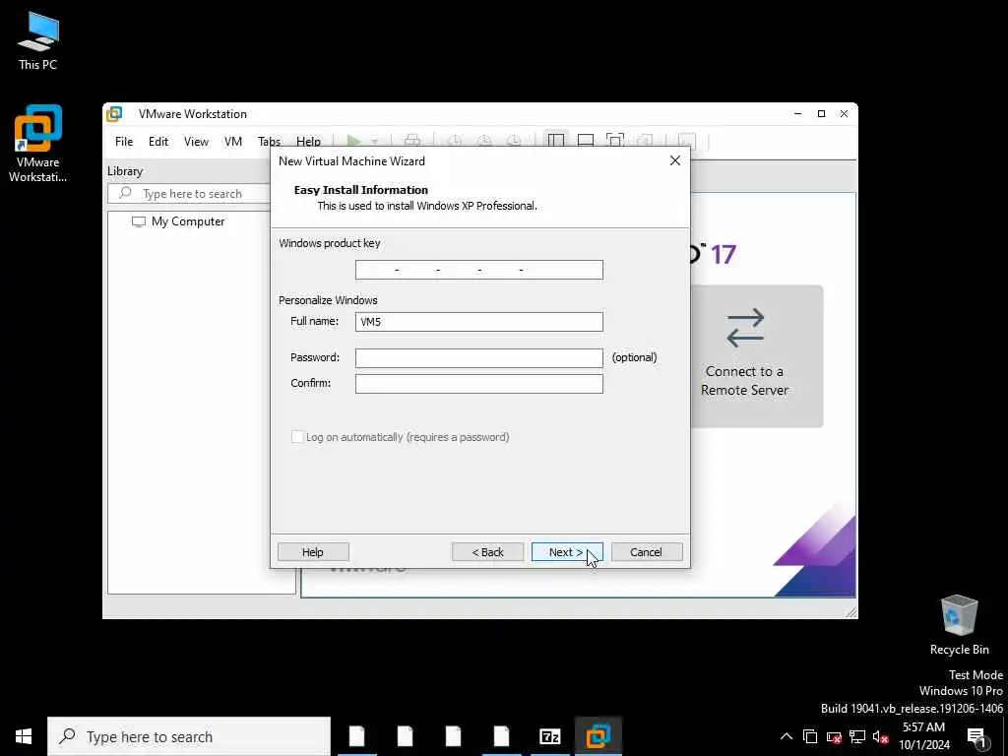This screenshot has height=756, width=1008.
Task: Click the Send Ctrl+Alt+Del toolbar icon
Action: tap(412, 141)
